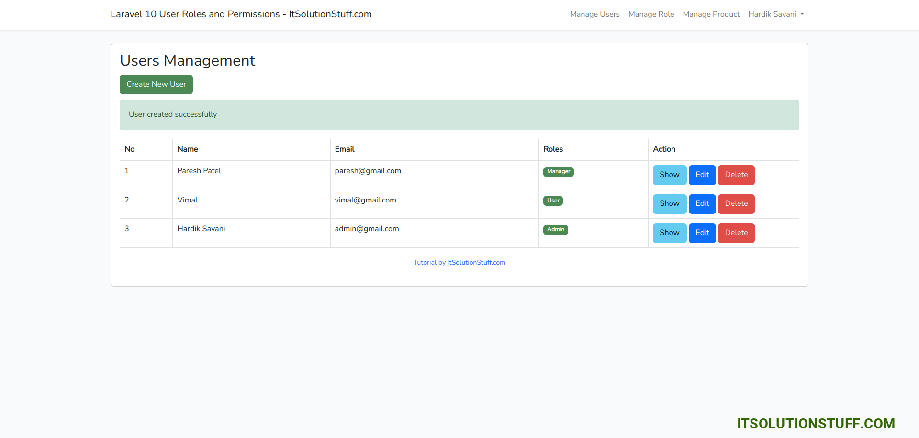
Task: Delete the user Paresh Patel
Action: pos(736,175)
